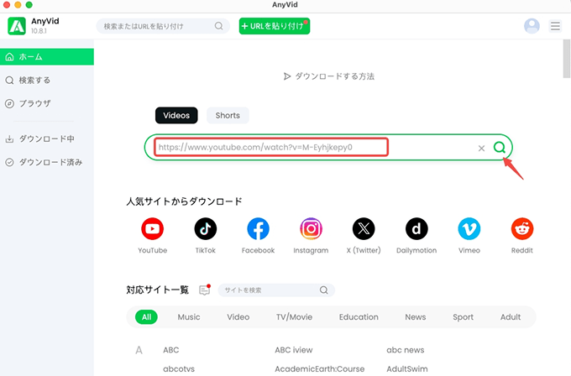Go to ホーム in sidebar
The width and height of the screenshot is (571, 376).
coord(47,57)
